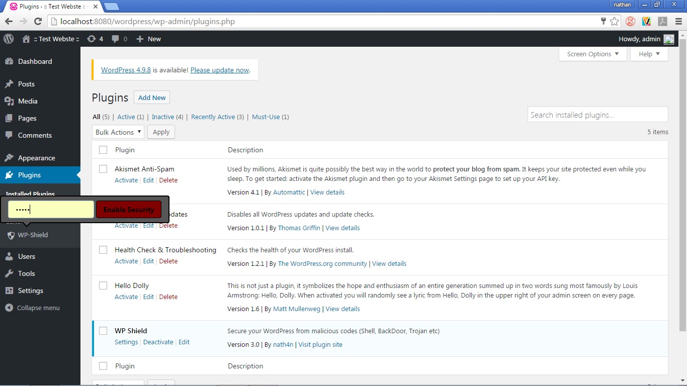The height and width of the screenshot is (386, 687).
Task: Collapse the admin sidebar menu
Action: 32,308
